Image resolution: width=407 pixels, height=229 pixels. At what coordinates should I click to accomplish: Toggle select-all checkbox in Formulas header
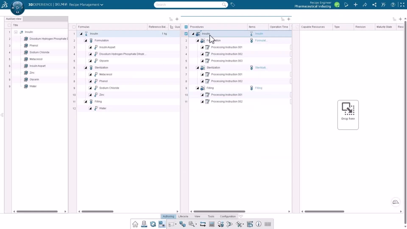click(74, 27)
